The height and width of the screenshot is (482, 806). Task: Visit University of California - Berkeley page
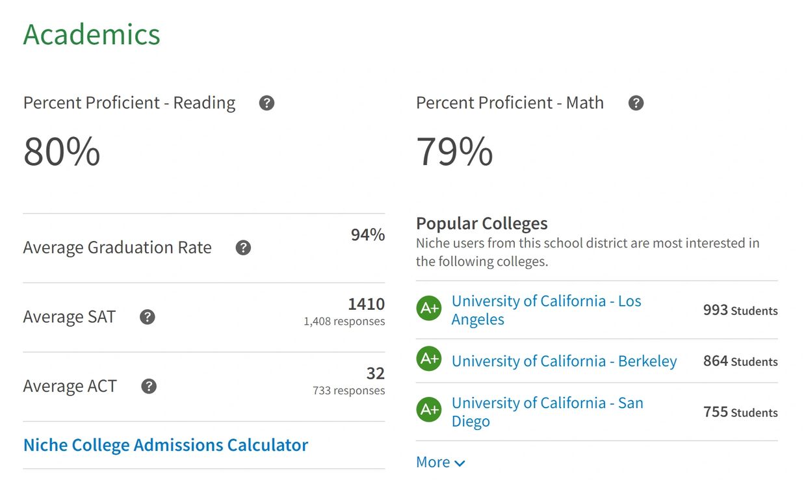(x=564, y=361)
